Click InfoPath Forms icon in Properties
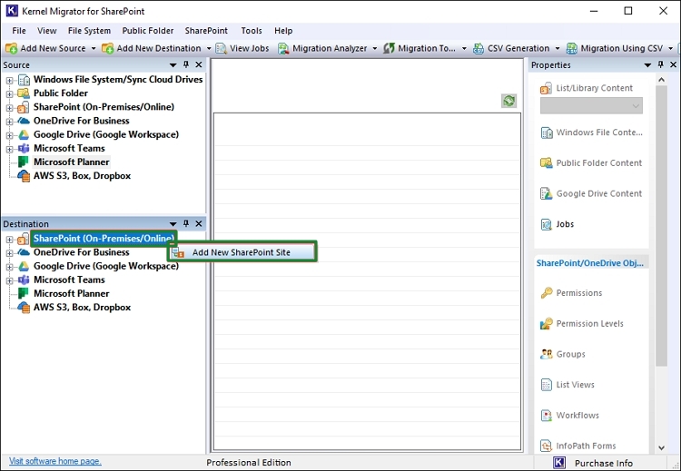Viewport: 681px width, 471px height. tap(546, 446)
